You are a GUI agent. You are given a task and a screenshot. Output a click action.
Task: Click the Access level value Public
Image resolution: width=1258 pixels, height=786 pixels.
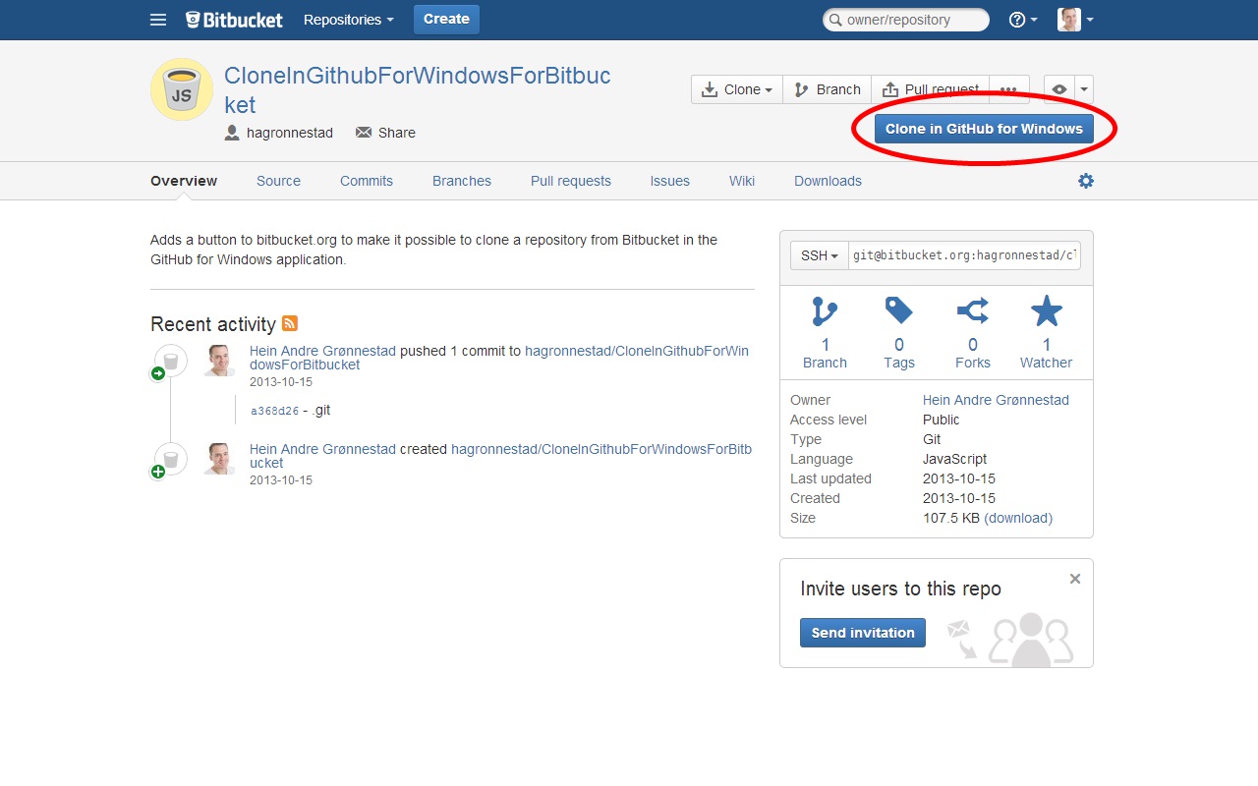tap(942, 420)
